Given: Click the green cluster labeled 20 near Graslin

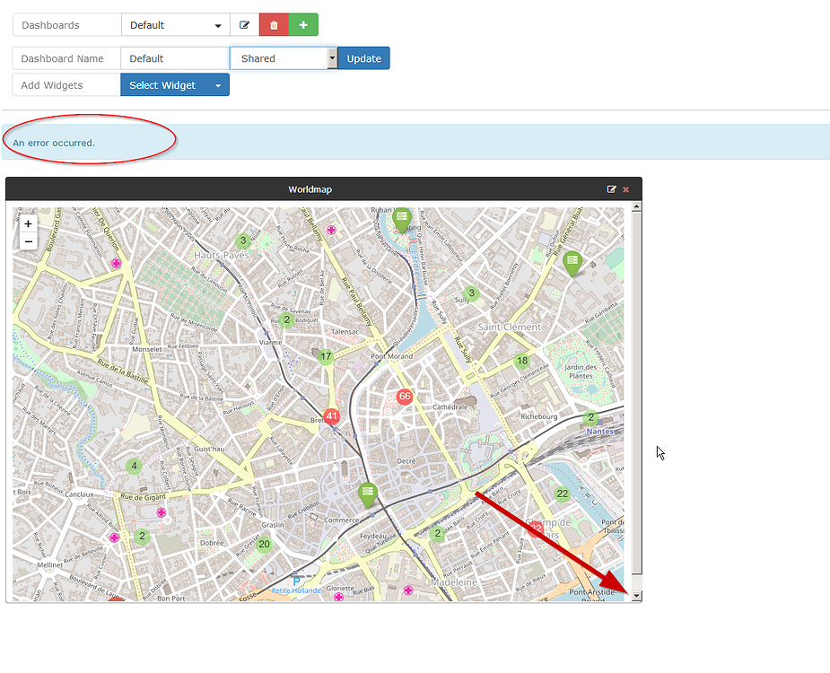Looking at the screenshot, I should click(263, 544).
